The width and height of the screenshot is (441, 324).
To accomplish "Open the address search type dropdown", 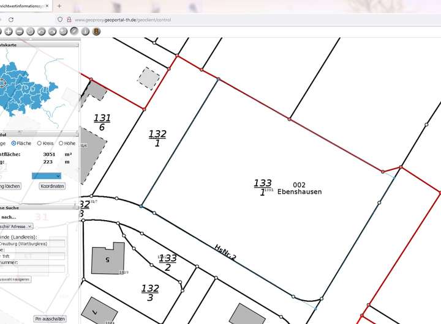I will pos(16,226).
